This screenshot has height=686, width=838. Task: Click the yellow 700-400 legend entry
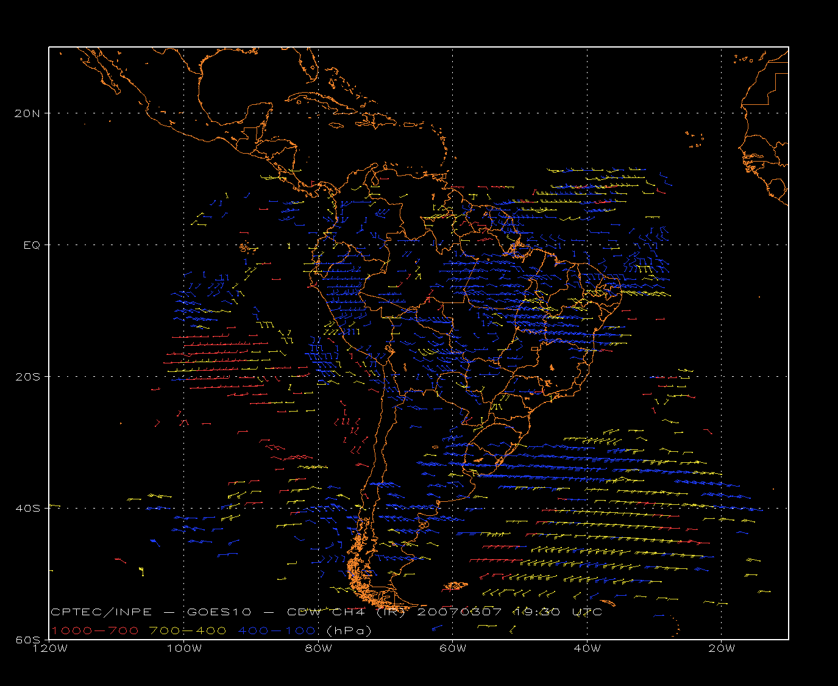click(x=188, y=631)
